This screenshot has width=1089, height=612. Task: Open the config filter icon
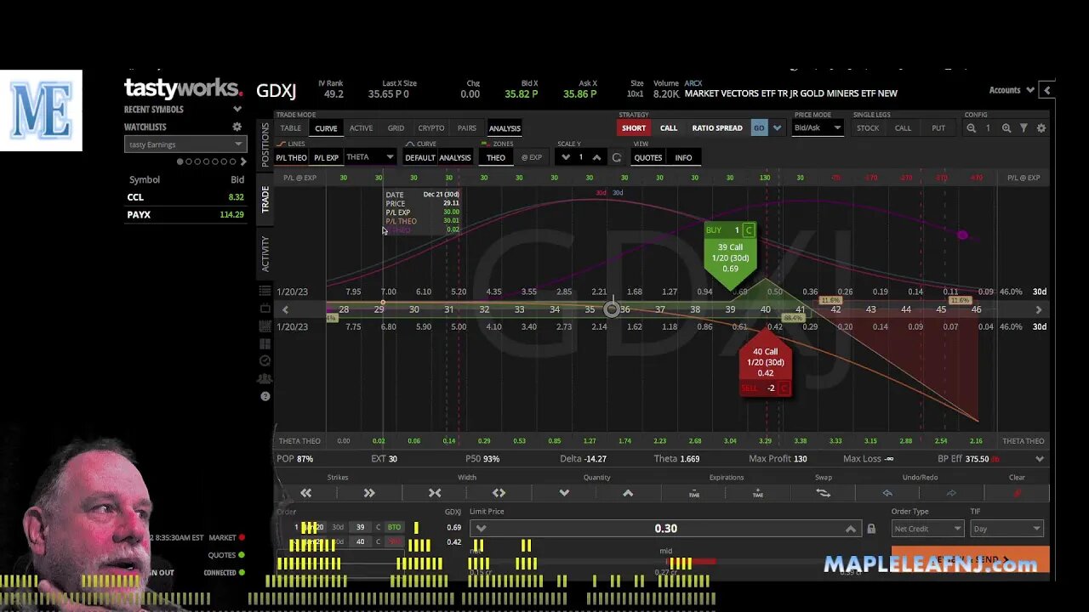tap(1023, 128)
